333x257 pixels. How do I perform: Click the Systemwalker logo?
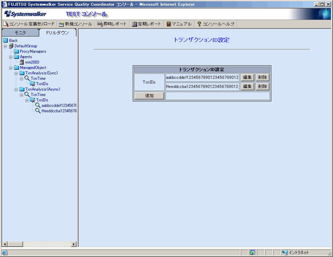point(25,14)
